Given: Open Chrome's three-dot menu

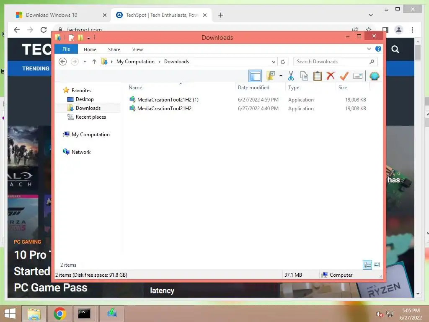Looking at the screenshot, I should click(x=412, y=30).
